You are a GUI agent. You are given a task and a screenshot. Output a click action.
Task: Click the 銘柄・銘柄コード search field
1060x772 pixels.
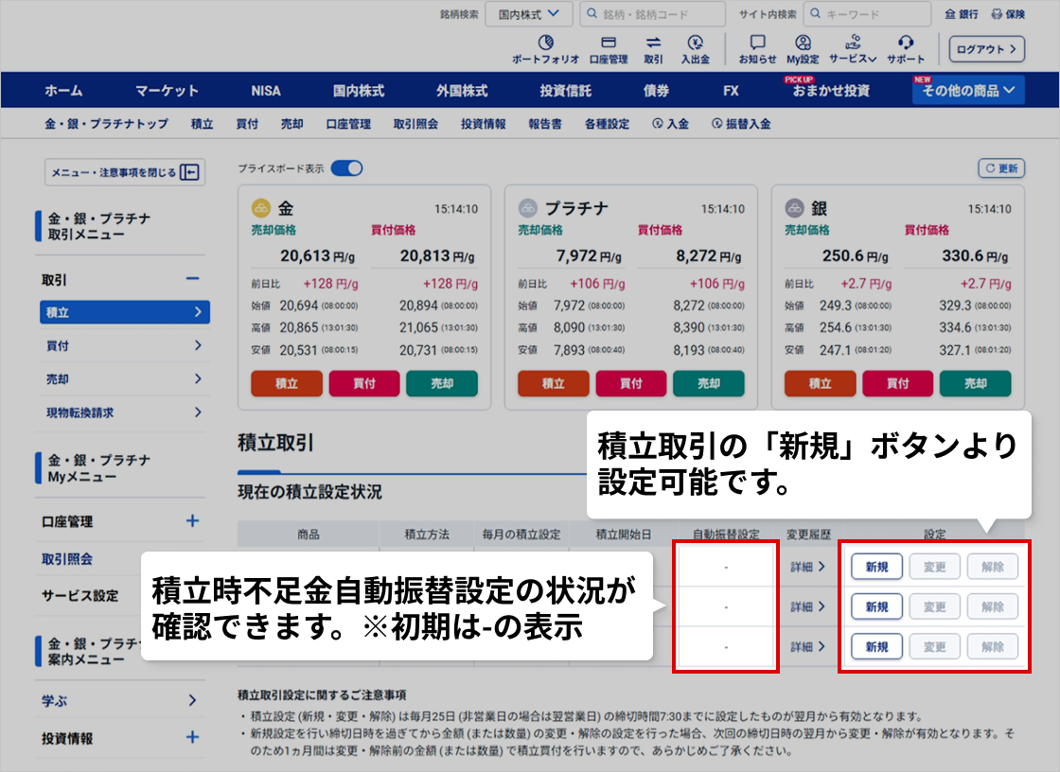coord(652,14)
